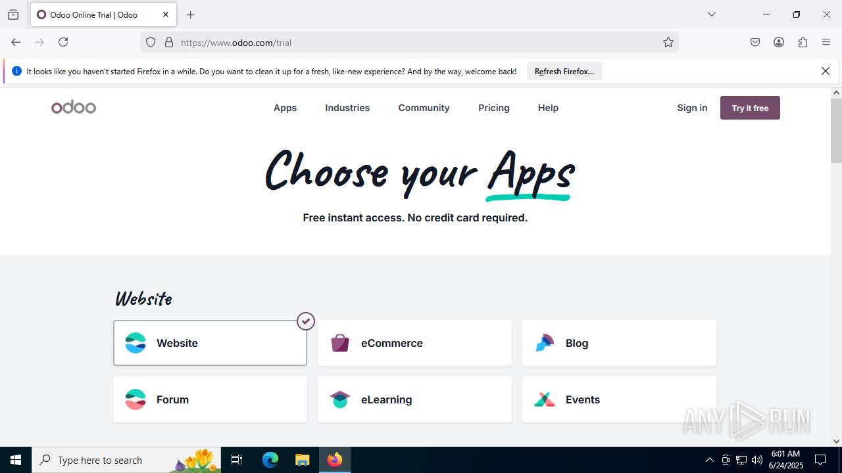This screenshot has height=473, width=842.
Task: Open network settings tray icon
Action: pos(741,460)
